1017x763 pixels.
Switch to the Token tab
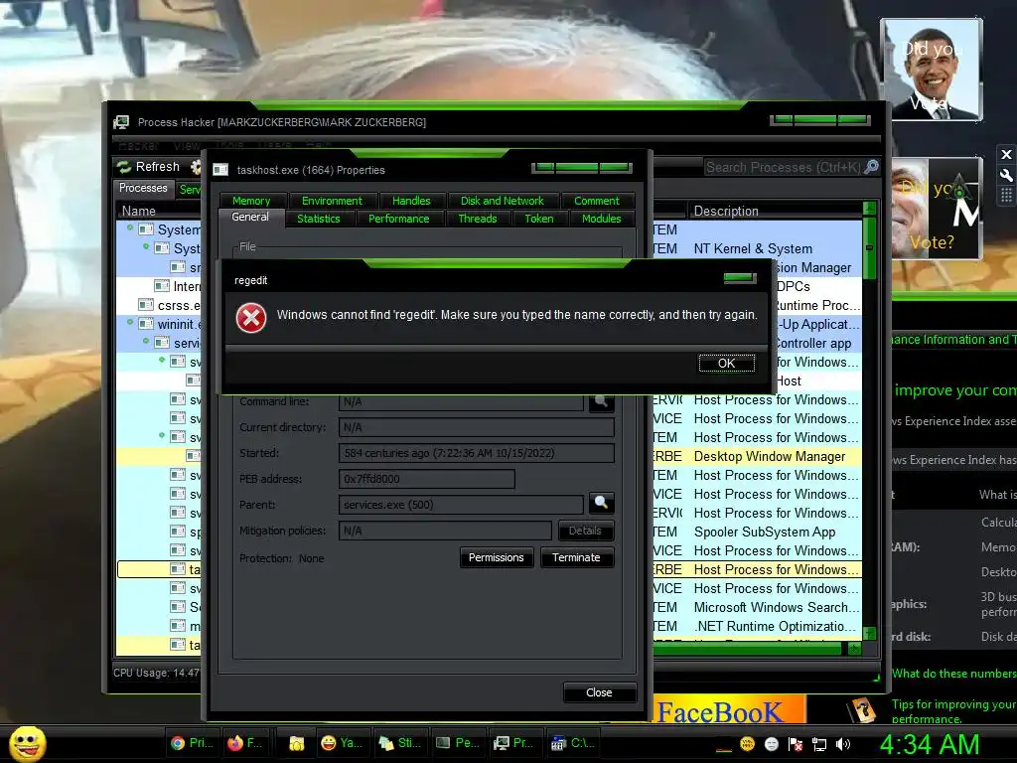(x=539, y=219)
